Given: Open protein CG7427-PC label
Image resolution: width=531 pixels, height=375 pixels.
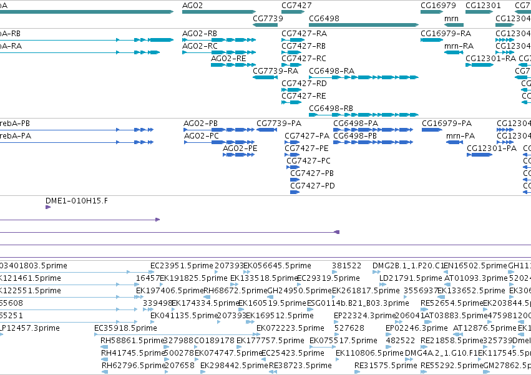Looking at the screenshot, I should click(308, 161).
